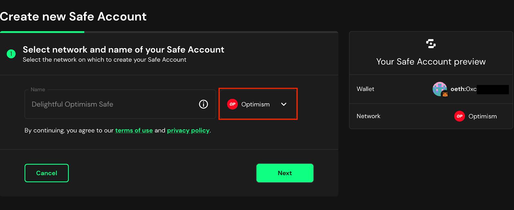Click the 'Your Safe Account preview' heading
The image size is (514, 210).
(431, 62)
